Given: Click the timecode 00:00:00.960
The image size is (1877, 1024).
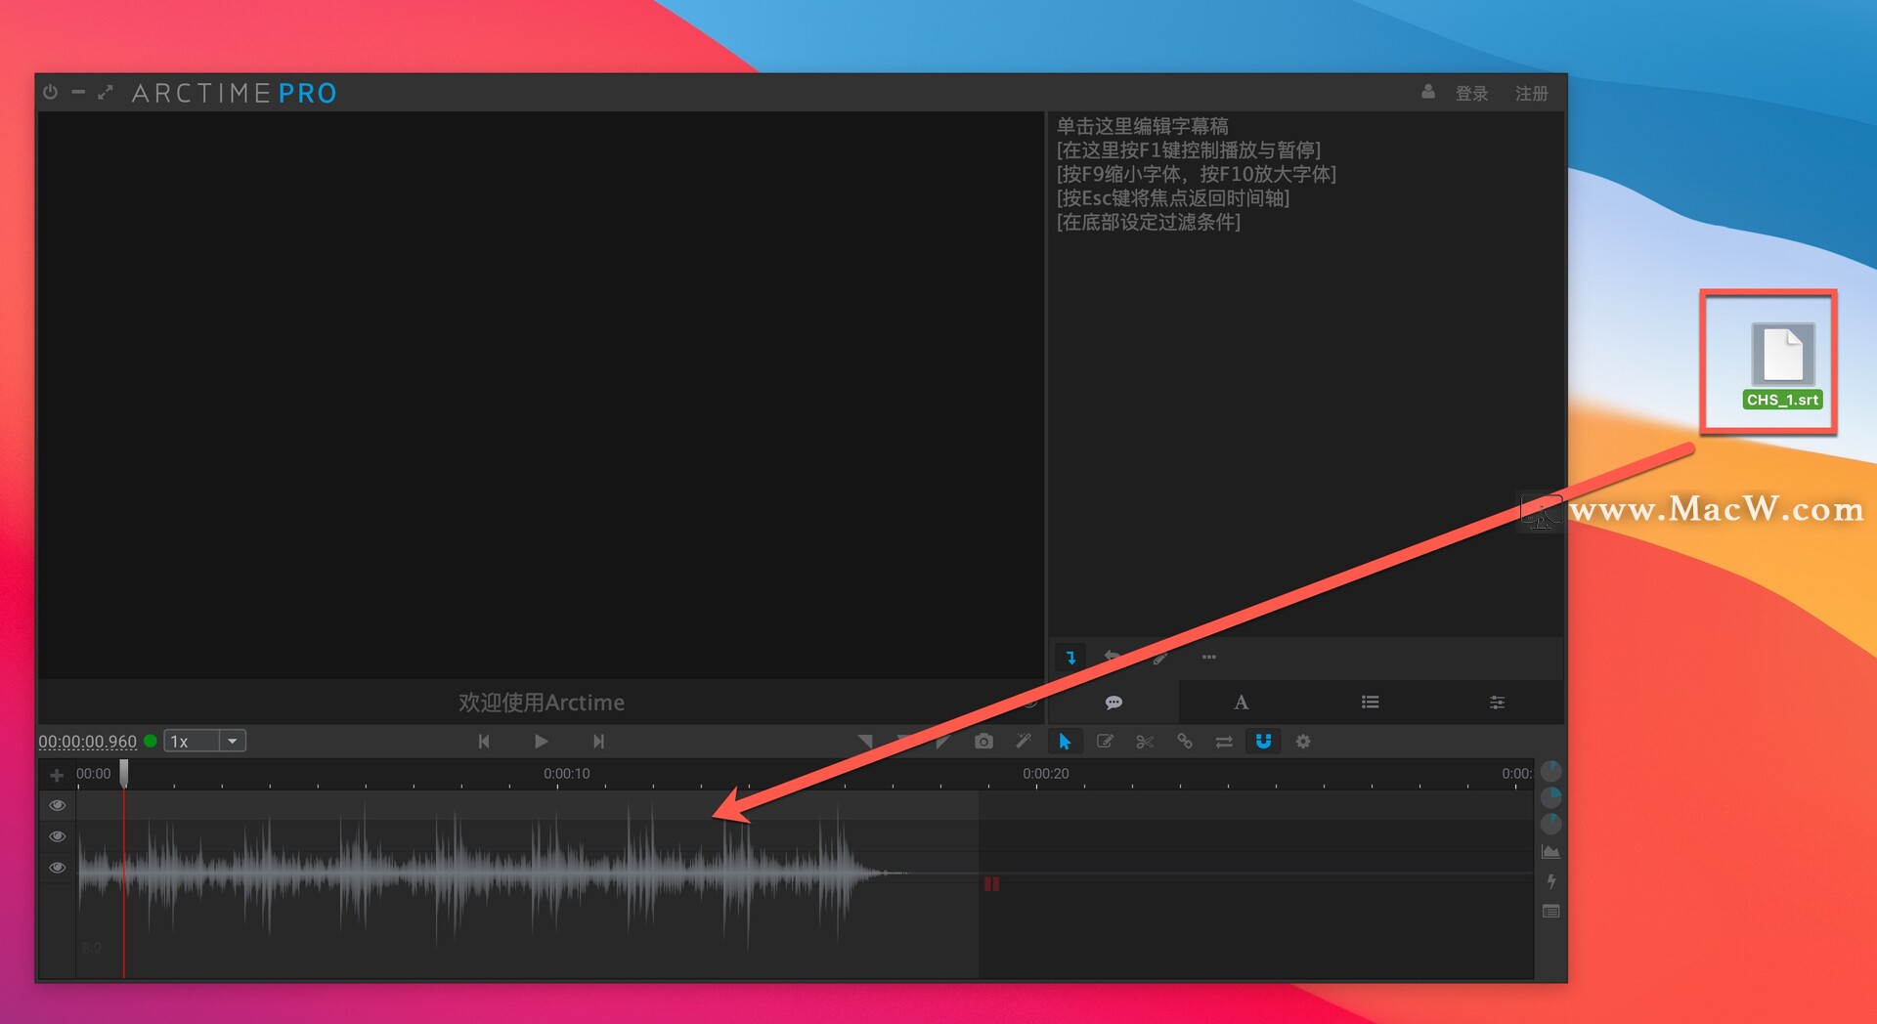Looking at the screenshot, I should 88,742.
